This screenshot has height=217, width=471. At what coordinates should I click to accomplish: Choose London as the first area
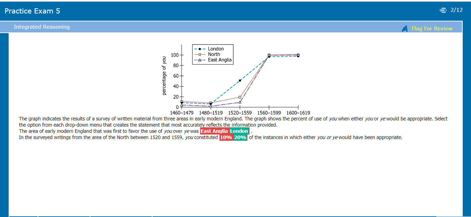pyautogui.click(x=239, y=131)
